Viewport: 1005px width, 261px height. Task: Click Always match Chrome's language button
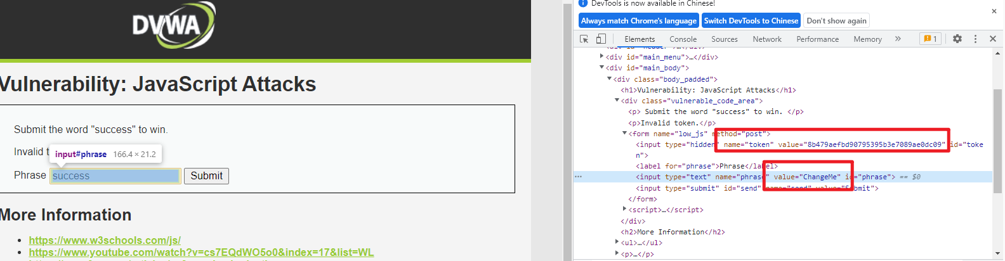coord(639,21)
